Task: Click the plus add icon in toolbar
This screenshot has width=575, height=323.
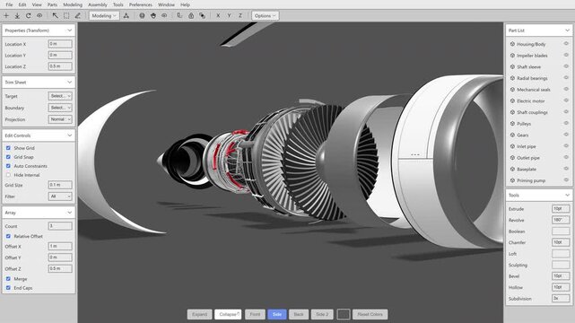Action: click(x=6, y=16)
